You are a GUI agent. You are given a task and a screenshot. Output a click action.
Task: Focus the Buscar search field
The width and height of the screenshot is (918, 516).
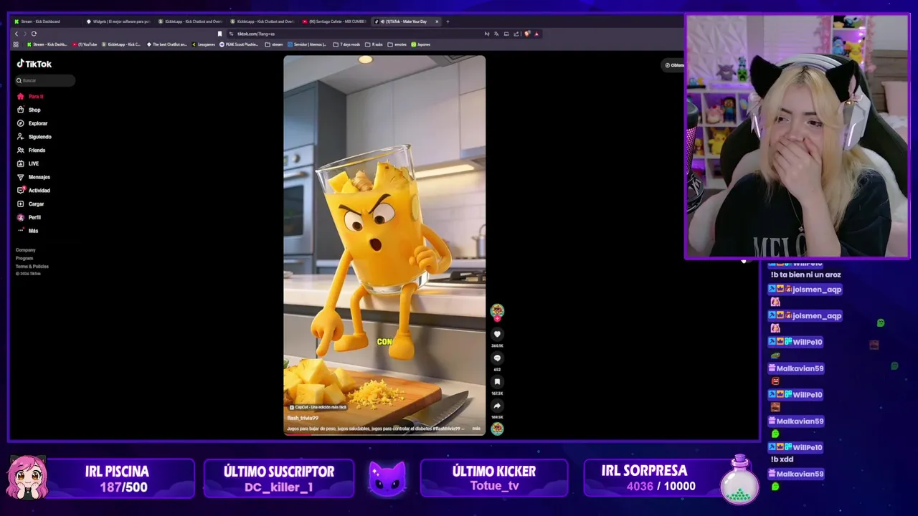(x=44, y=80)
